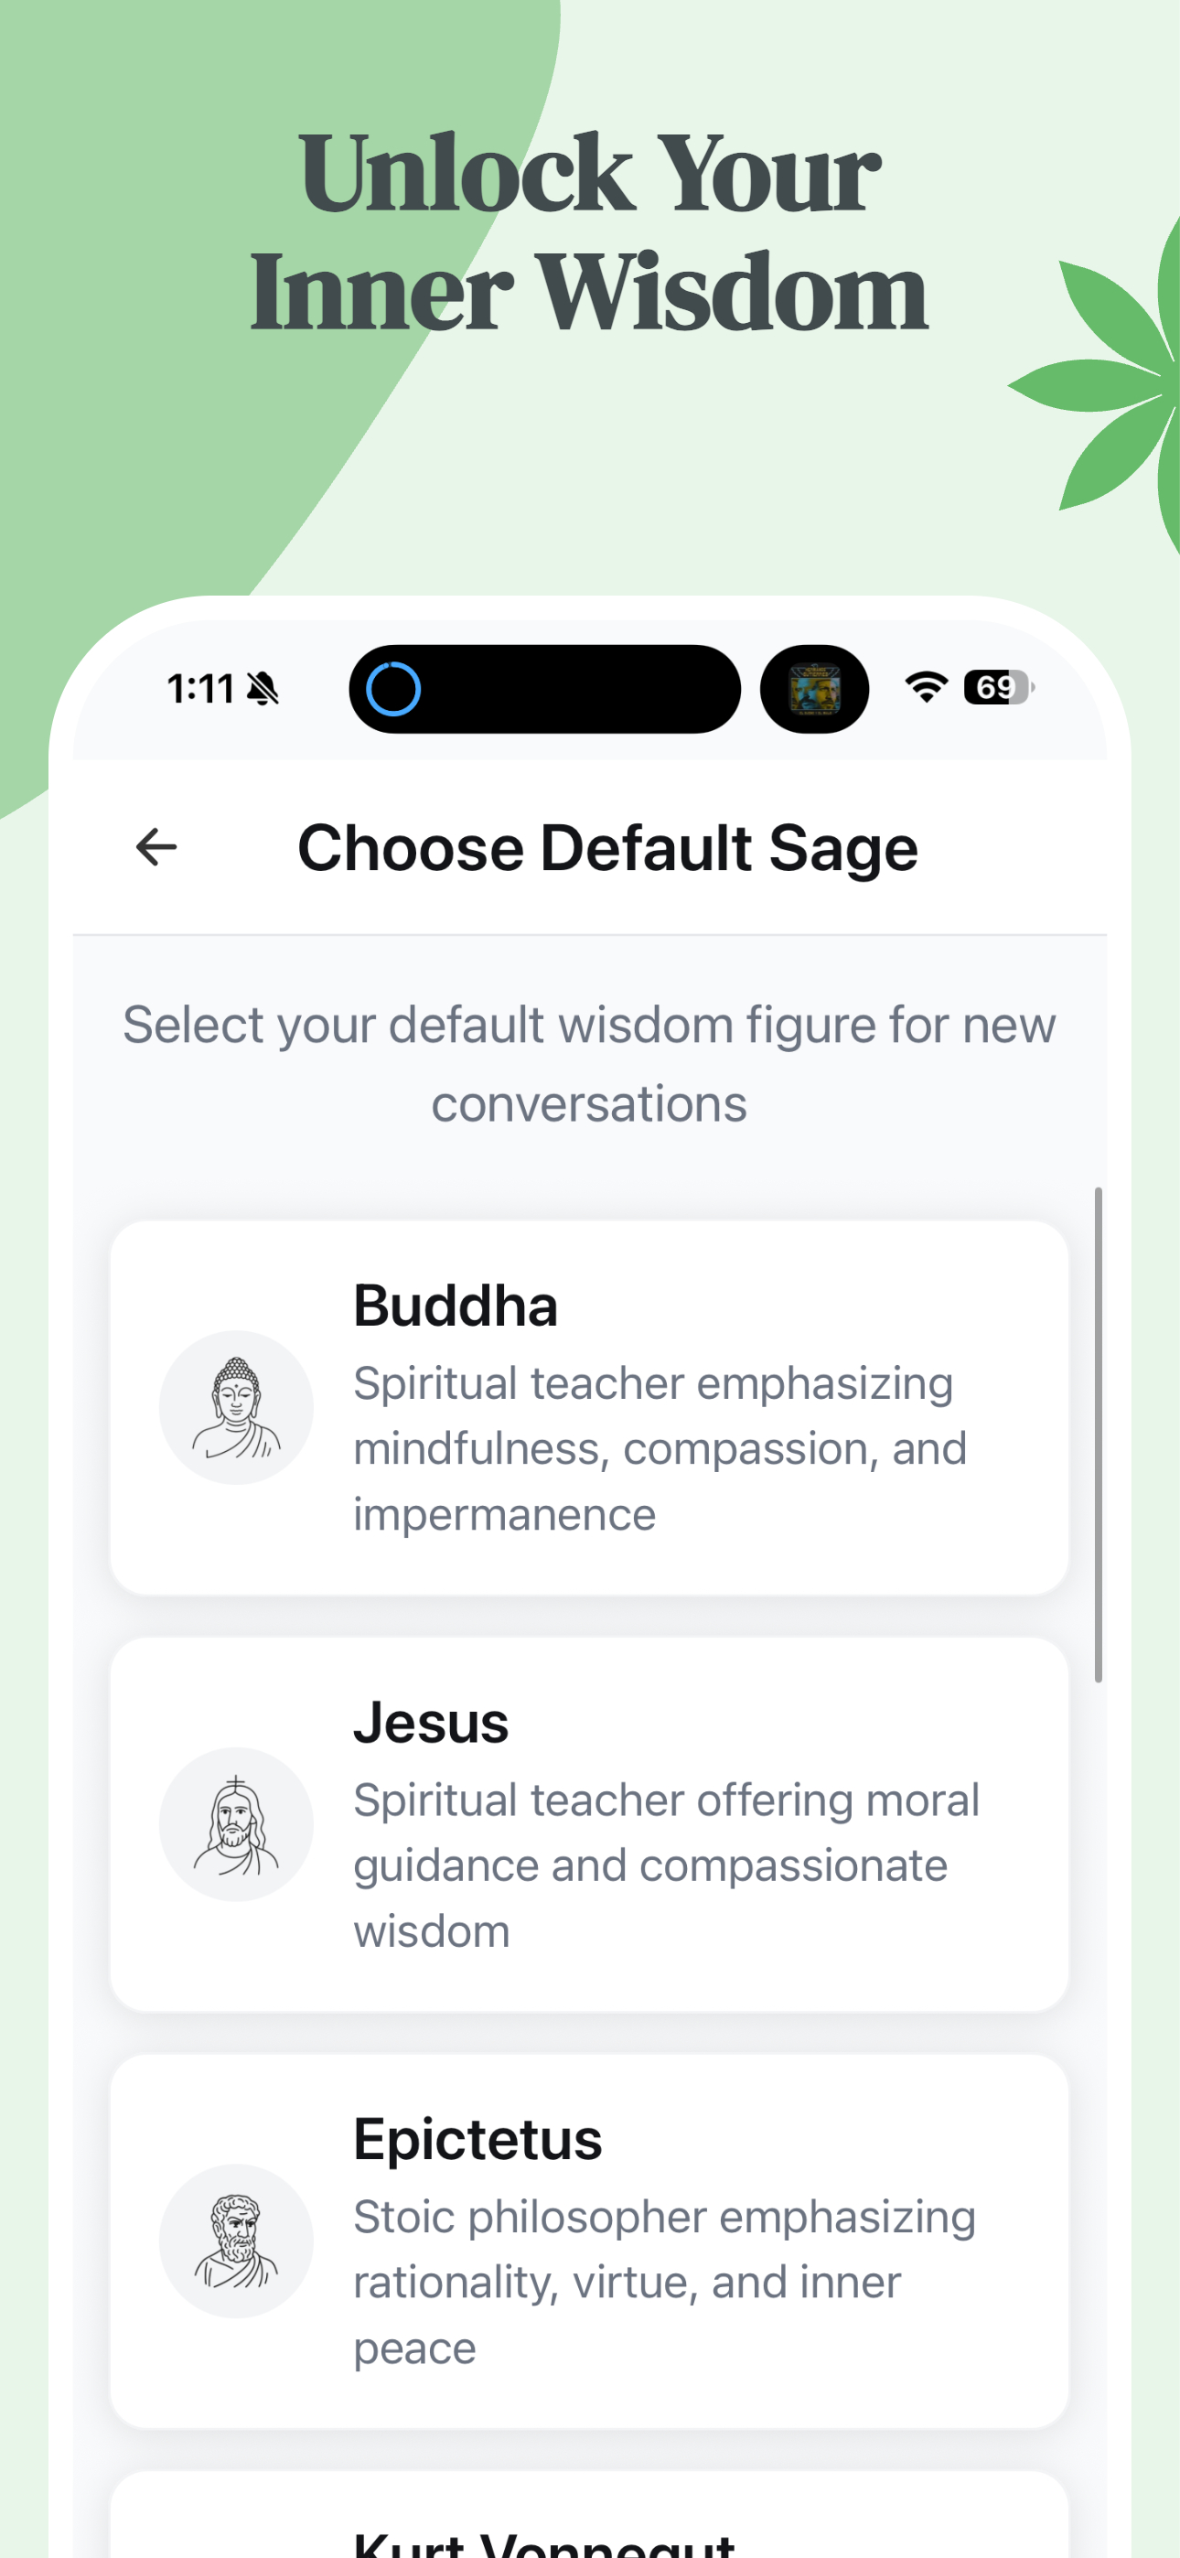Tap the 1:11 clock in status bar
The height and width of the screenshot is (2558, 1180).
[x=199, y=688]
